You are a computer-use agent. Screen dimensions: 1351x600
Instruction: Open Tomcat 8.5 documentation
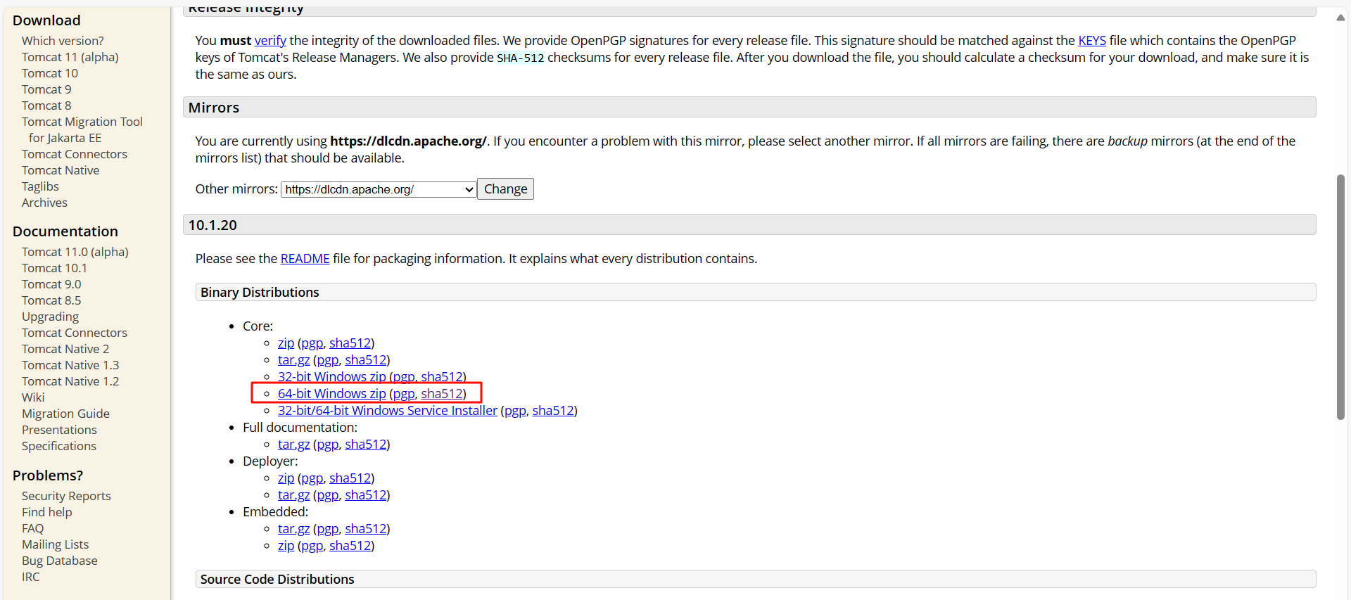click(x=51, y=300)
